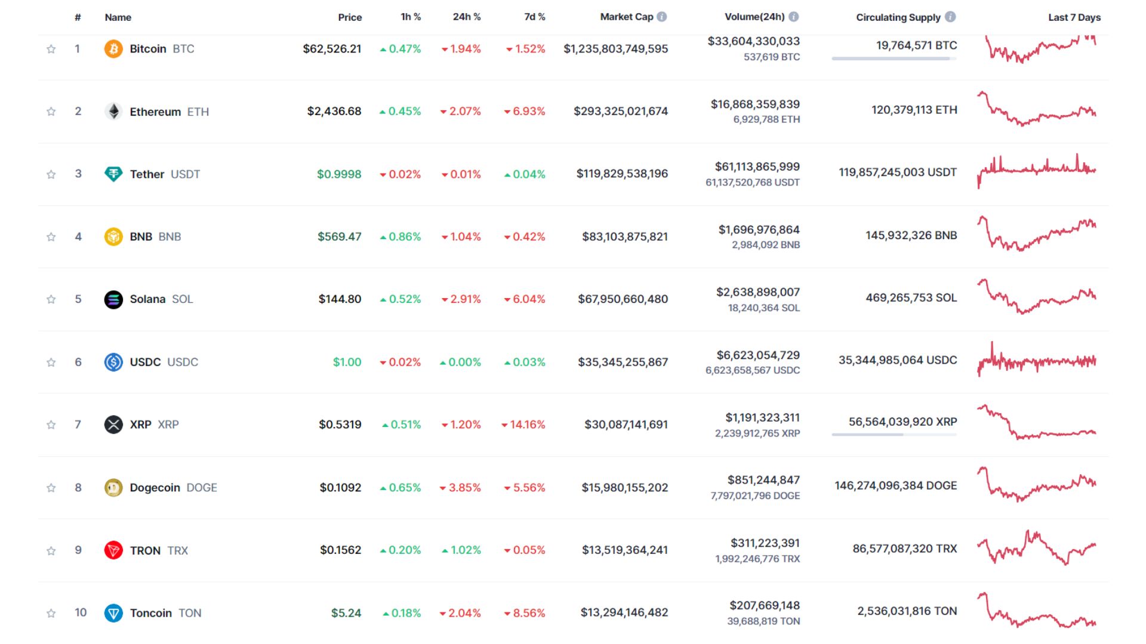Viewport: 1146px width, 644px height.
Task: Open the Ethereum name link
Action: tap(155, 112)
